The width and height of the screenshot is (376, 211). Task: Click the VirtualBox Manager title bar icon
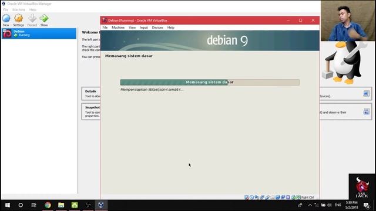pos(4,4)
